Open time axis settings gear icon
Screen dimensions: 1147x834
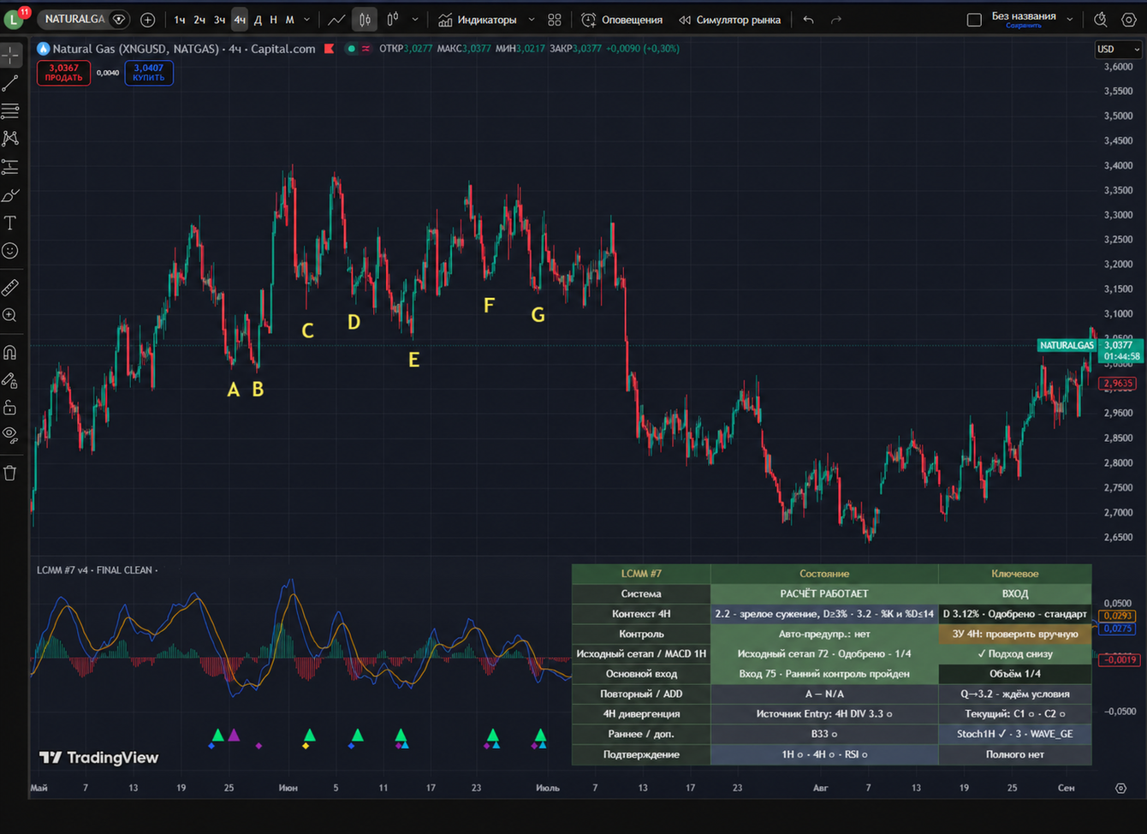(1120, 788)
